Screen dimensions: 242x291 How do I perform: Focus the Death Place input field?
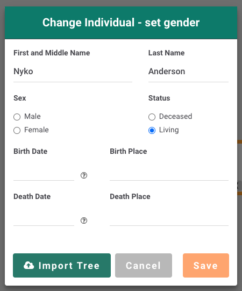tap(169, 220)
